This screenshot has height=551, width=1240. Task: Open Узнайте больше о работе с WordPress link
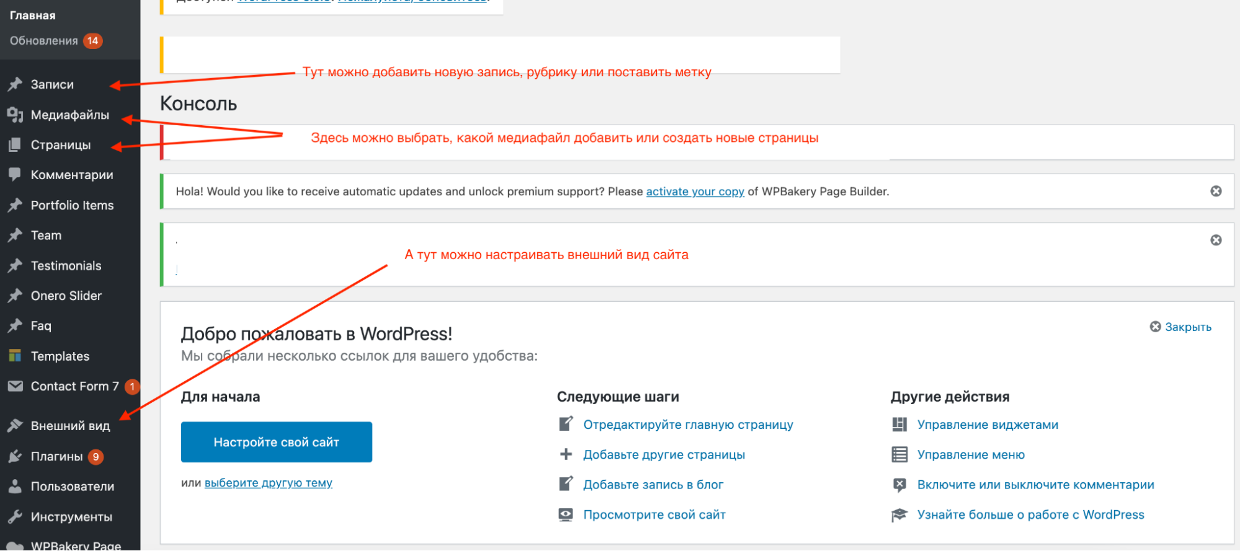tap(1031, 514)
